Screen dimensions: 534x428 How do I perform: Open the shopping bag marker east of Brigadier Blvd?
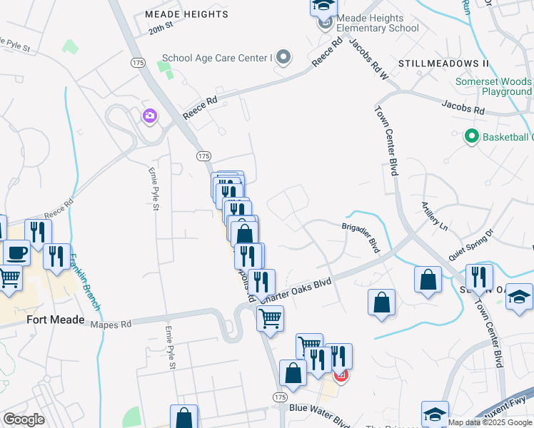(381, 305)
